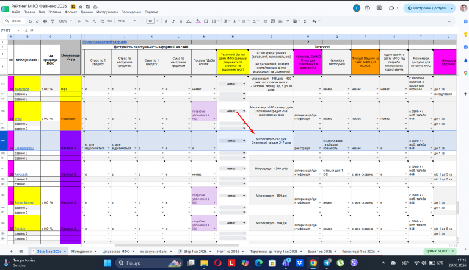Toggle italic formatting
The height and width of the screenshot is (270, 469).
[x=173, y=21]
